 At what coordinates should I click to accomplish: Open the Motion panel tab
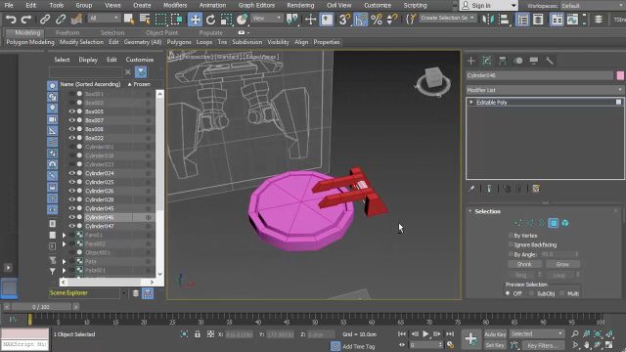click(518, 61)
